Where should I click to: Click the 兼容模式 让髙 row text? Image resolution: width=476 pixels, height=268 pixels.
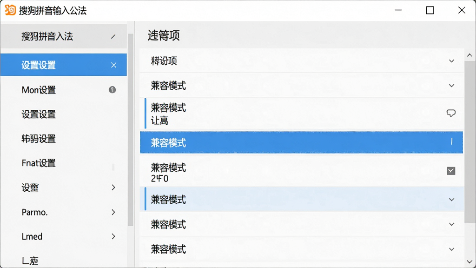pos(168,114)
